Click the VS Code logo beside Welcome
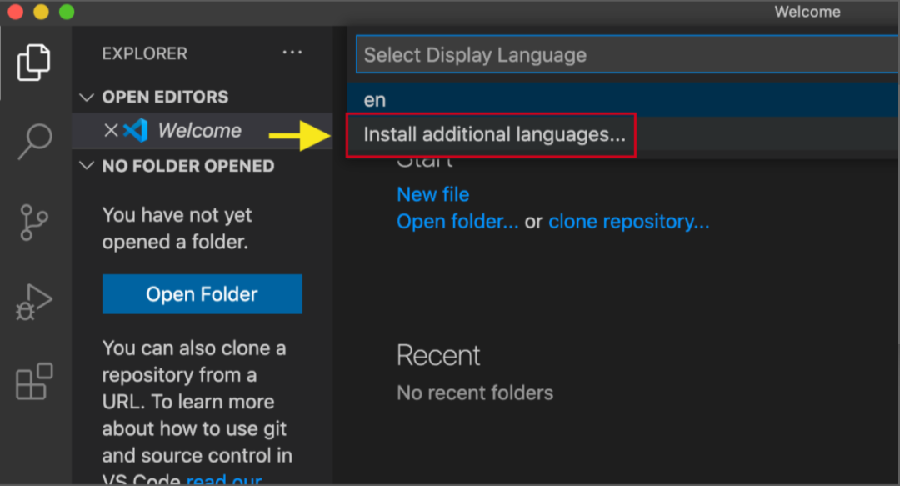 click(x=136, y=130)
